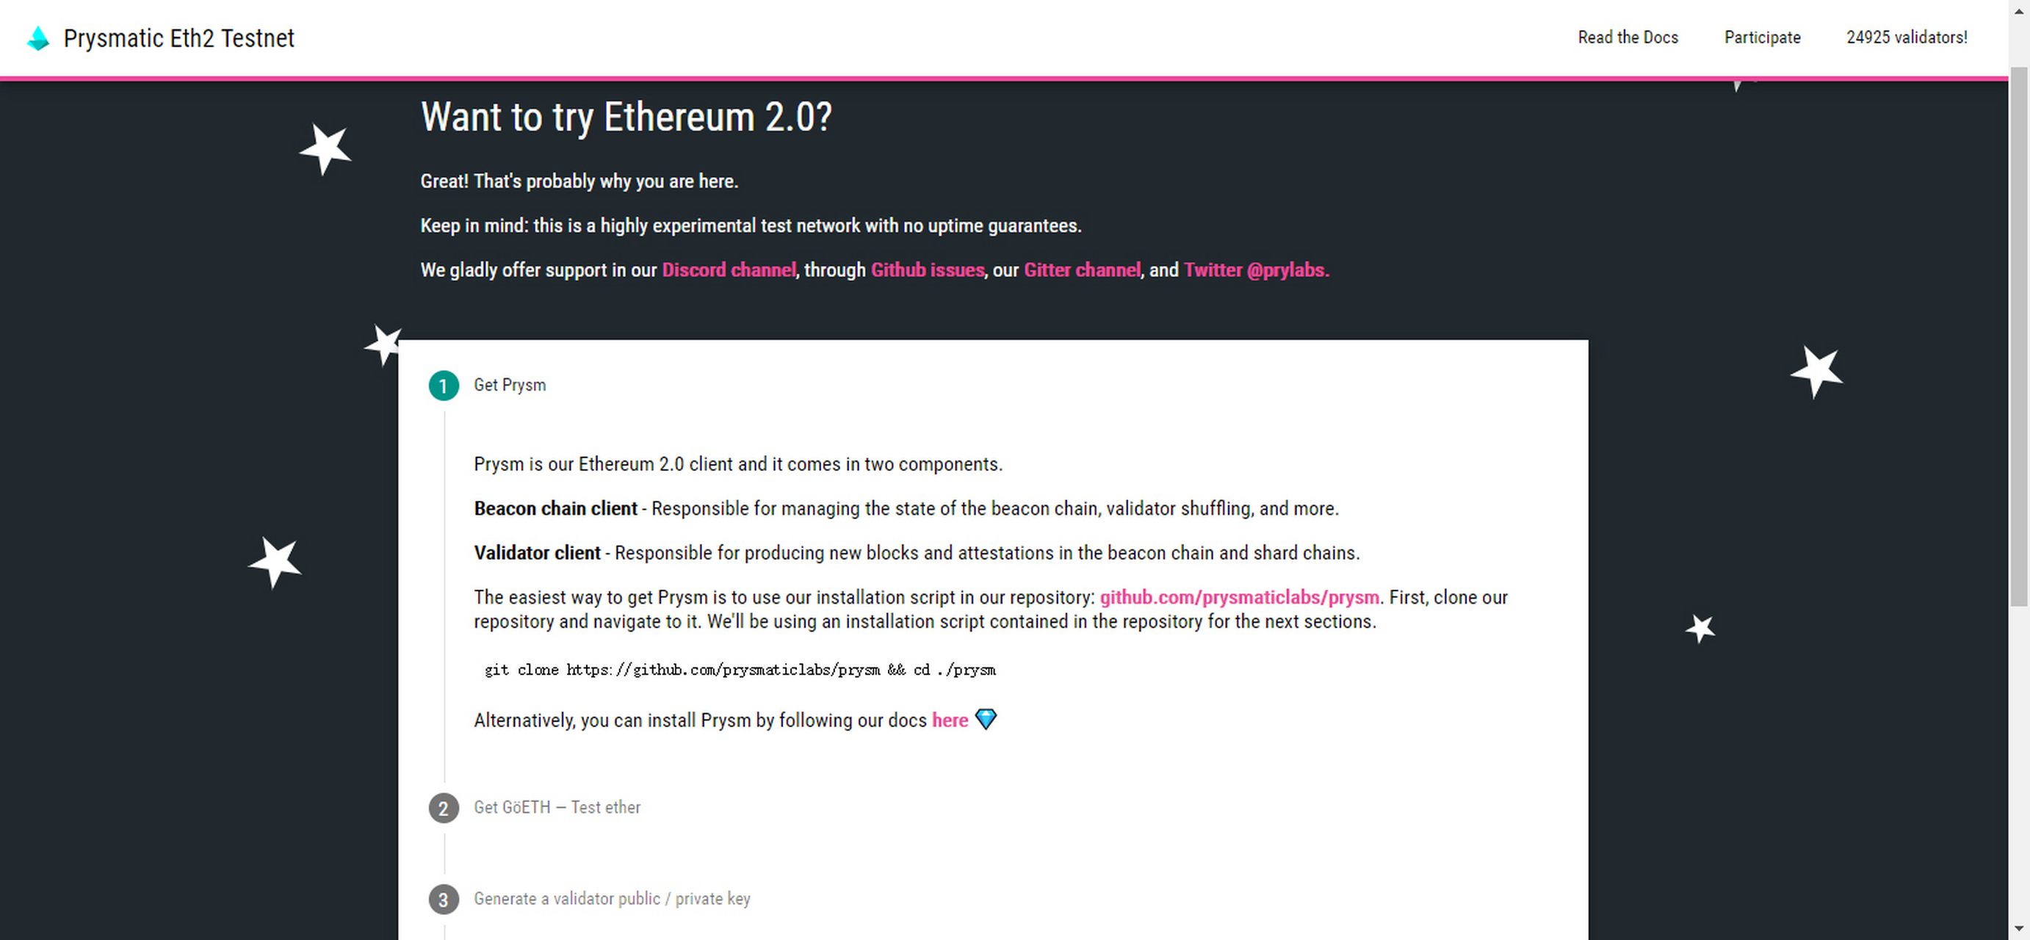Click the Prysmatic crystal logo icon

point(38,38)
